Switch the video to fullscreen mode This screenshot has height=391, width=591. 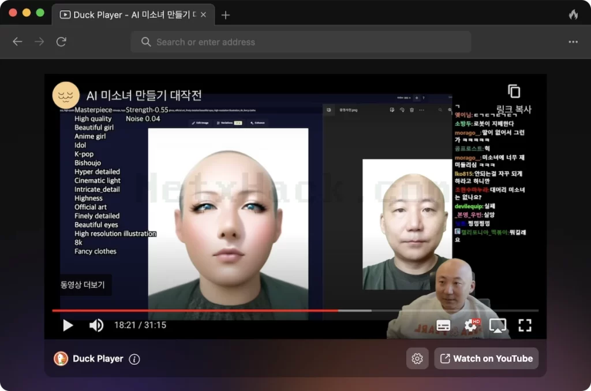click(x=525, y=325)
